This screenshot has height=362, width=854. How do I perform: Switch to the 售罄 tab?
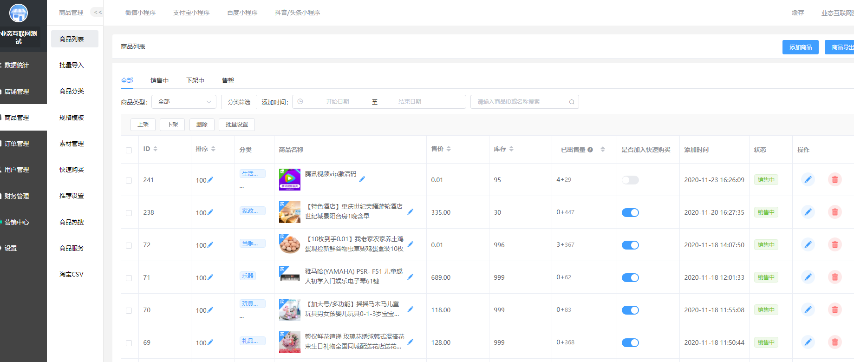point(228,80)
